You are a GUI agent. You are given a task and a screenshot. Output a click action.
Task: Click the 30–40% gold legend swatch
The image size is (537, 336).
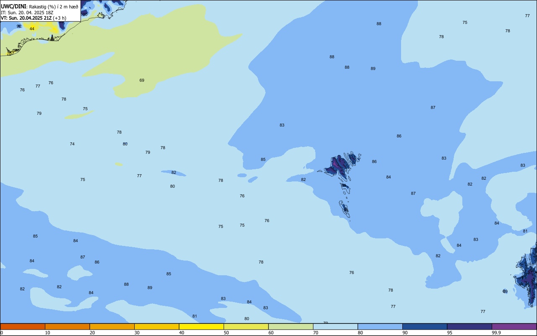[x=156, y=326]
